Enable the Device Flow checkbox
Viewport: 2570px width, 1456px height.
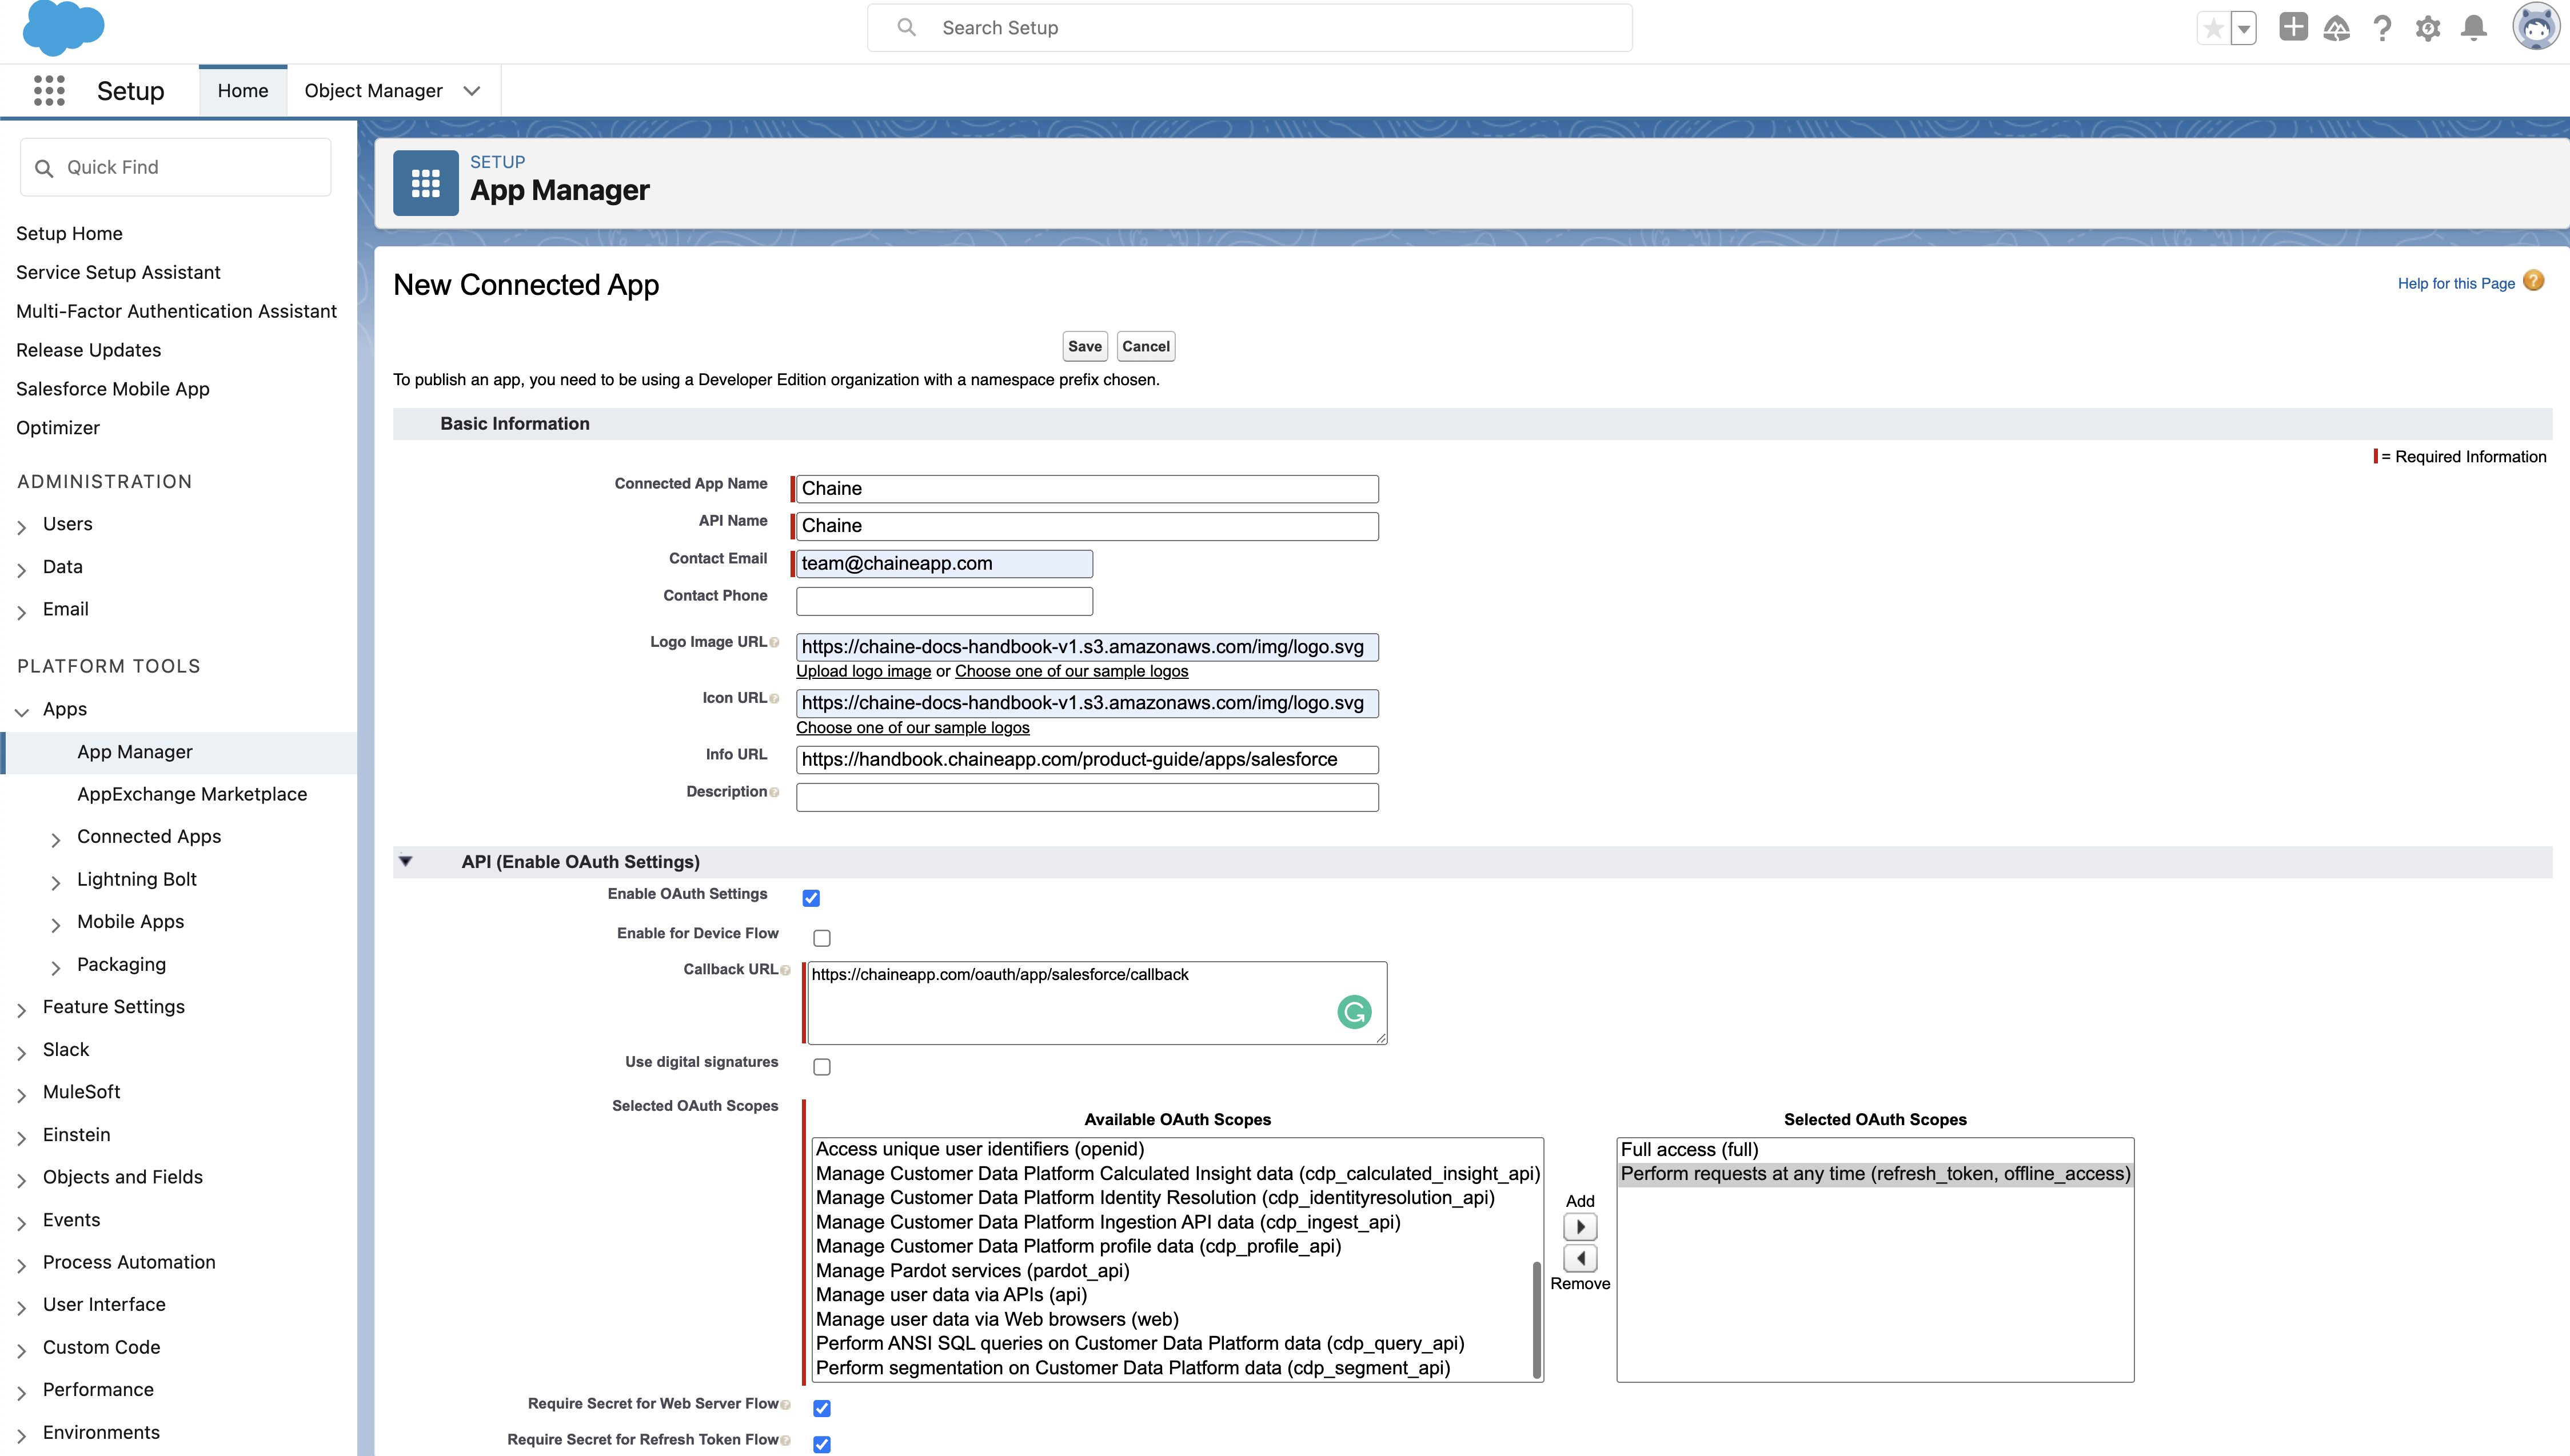822,938
